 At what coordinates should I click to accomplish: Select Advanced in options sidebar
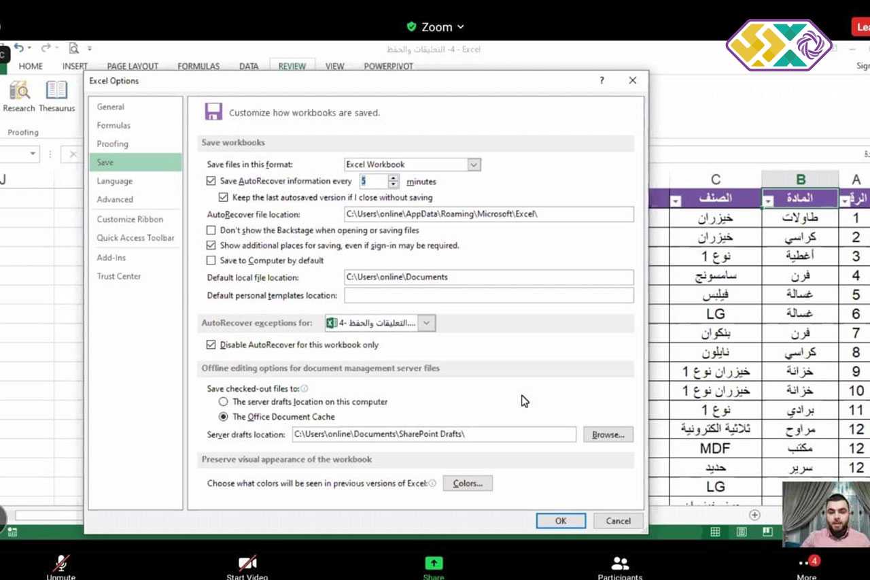[115, 199]
